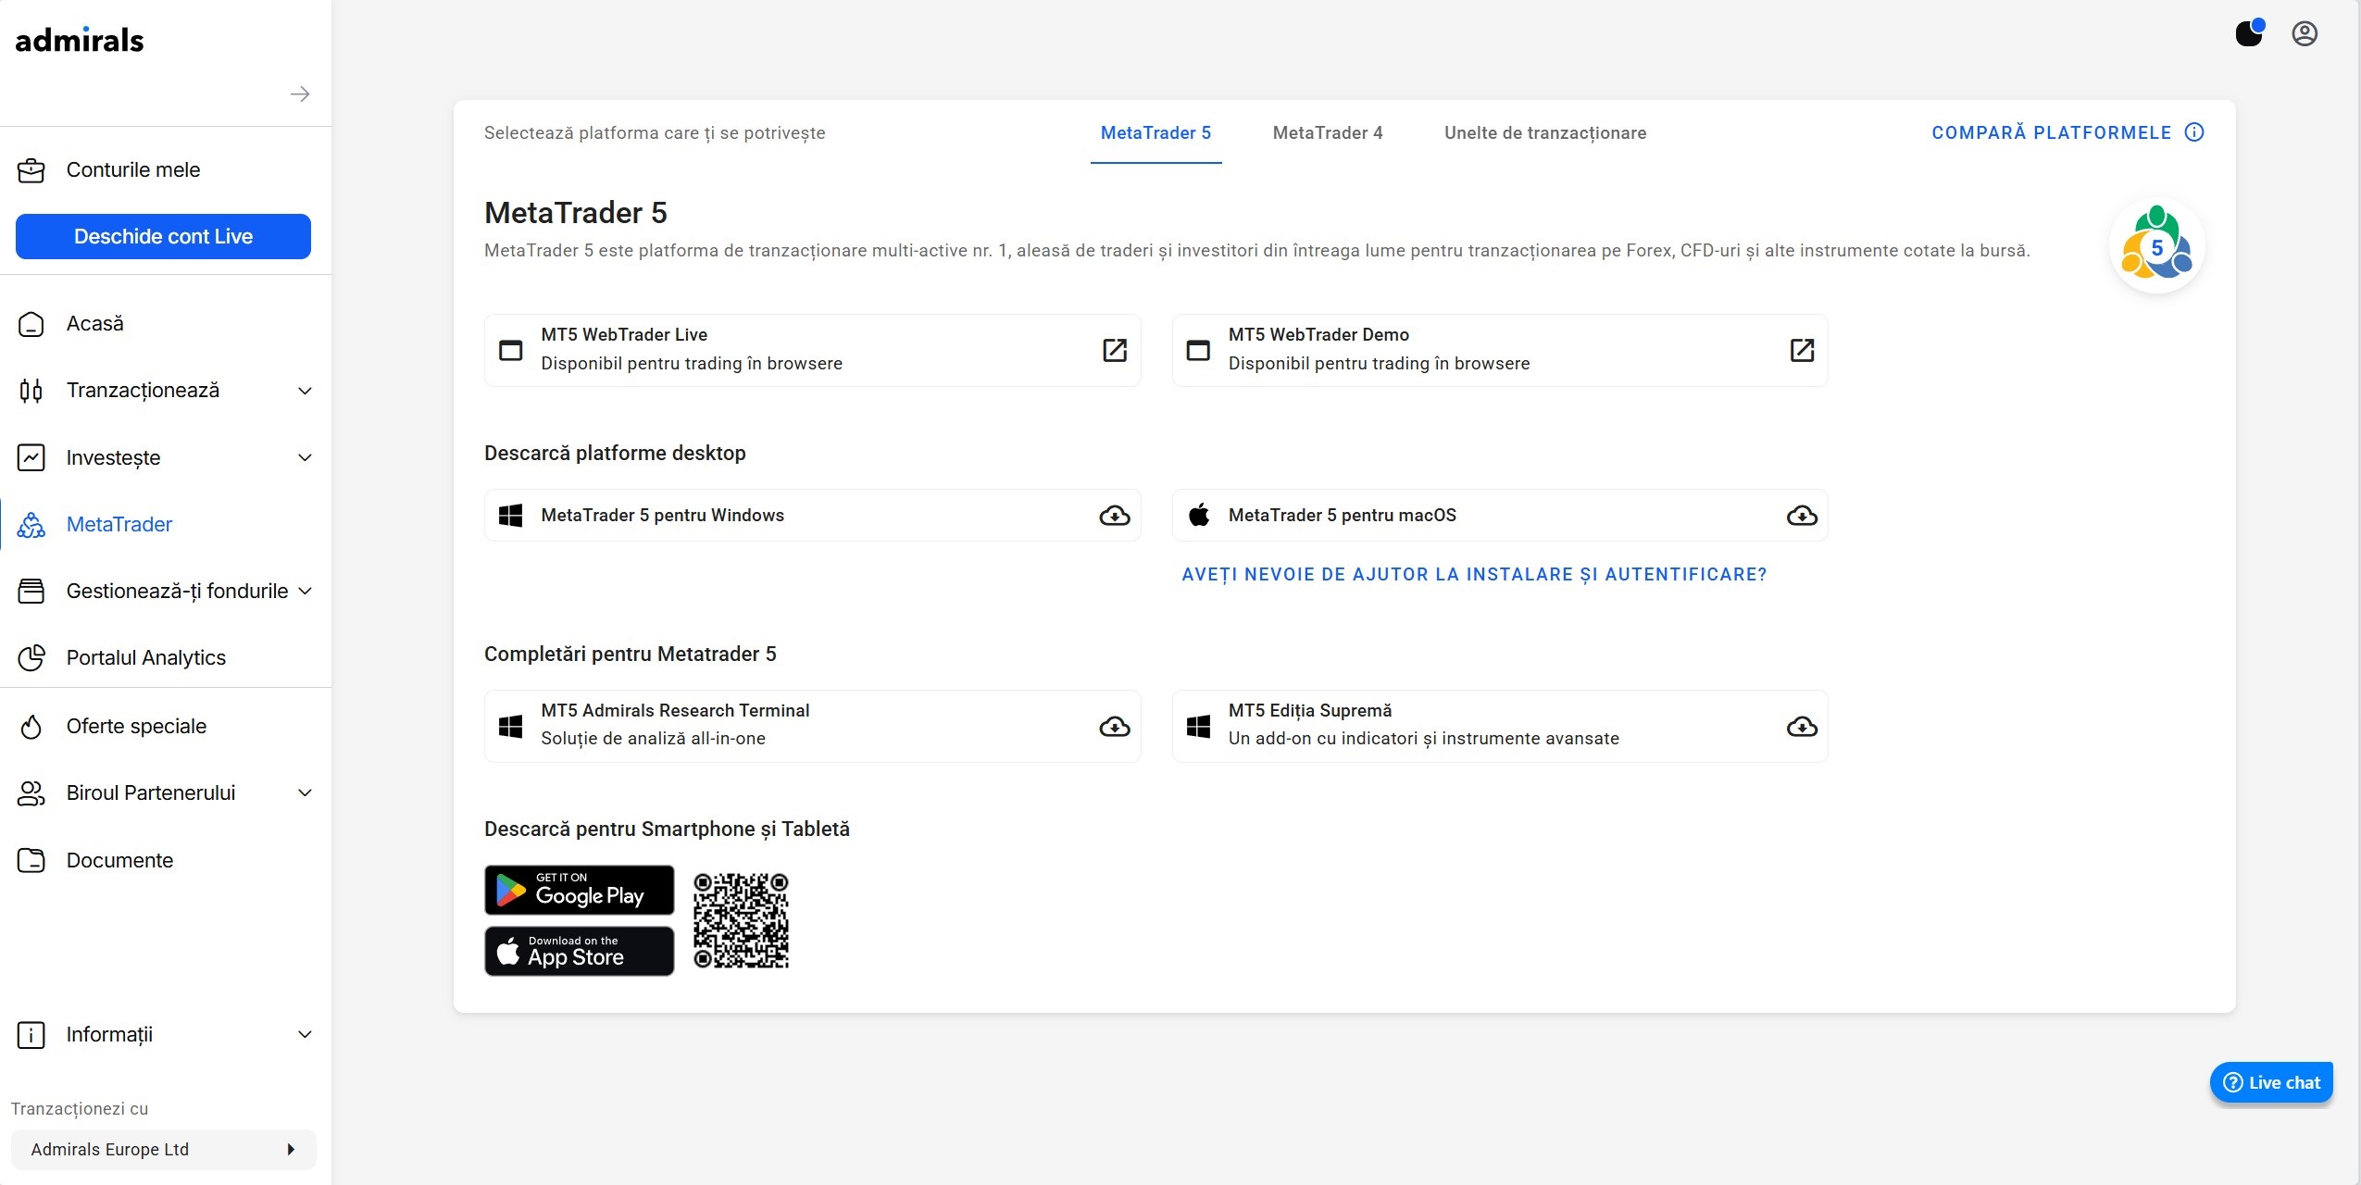
Task: Click Windows logo on MT5 Ediția Supremă
Action: [1198, 727]
